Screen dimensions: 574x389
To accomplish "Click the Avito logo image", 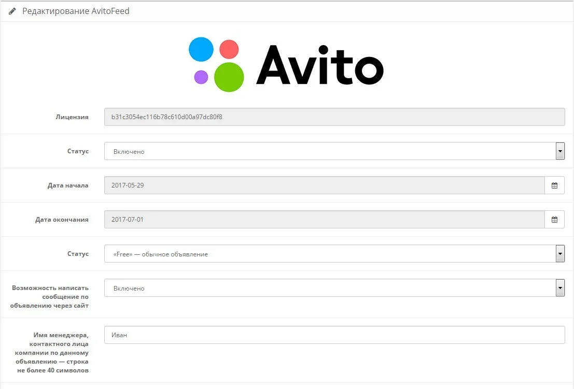I will tap(286, 64).
